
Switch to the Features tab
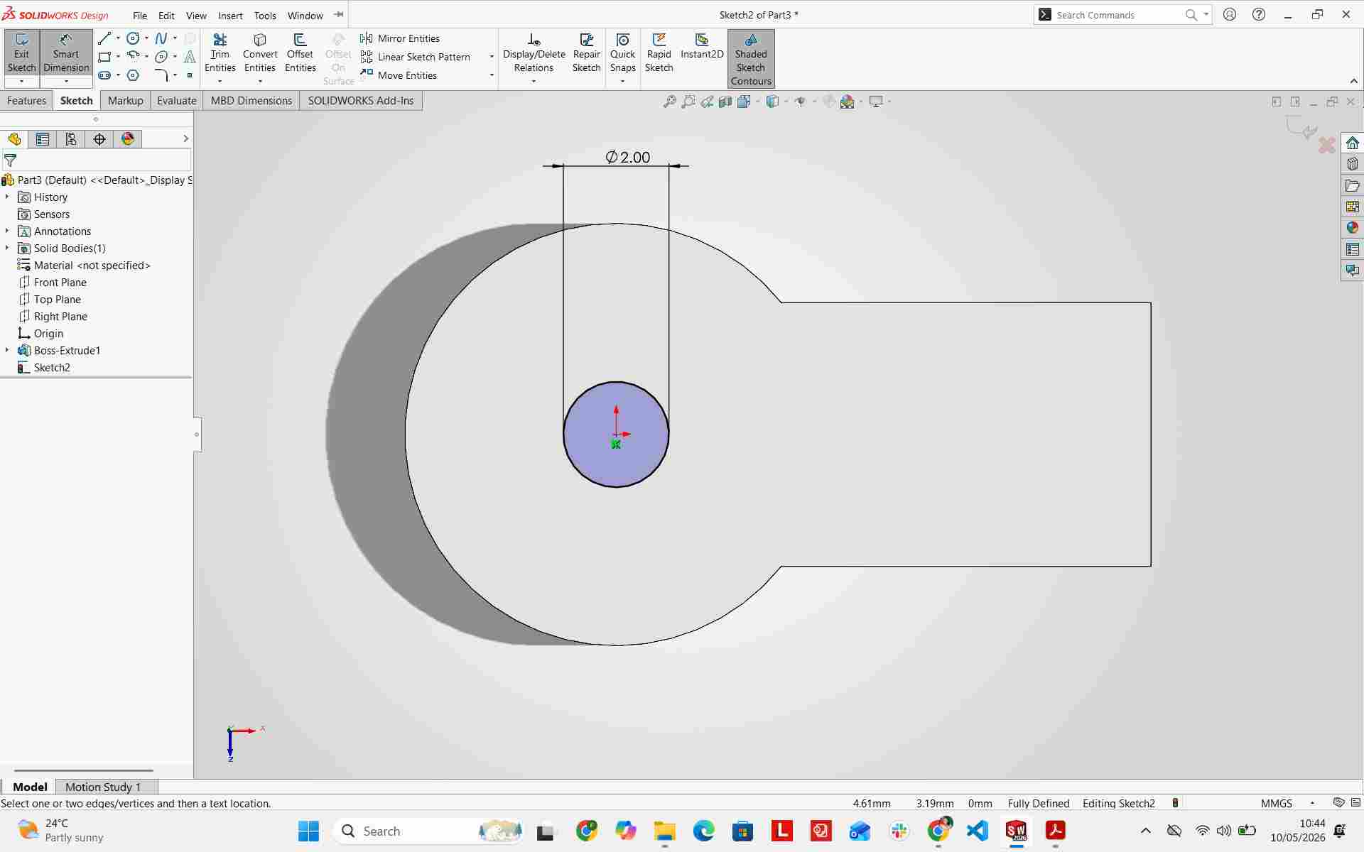pos(26,101)
